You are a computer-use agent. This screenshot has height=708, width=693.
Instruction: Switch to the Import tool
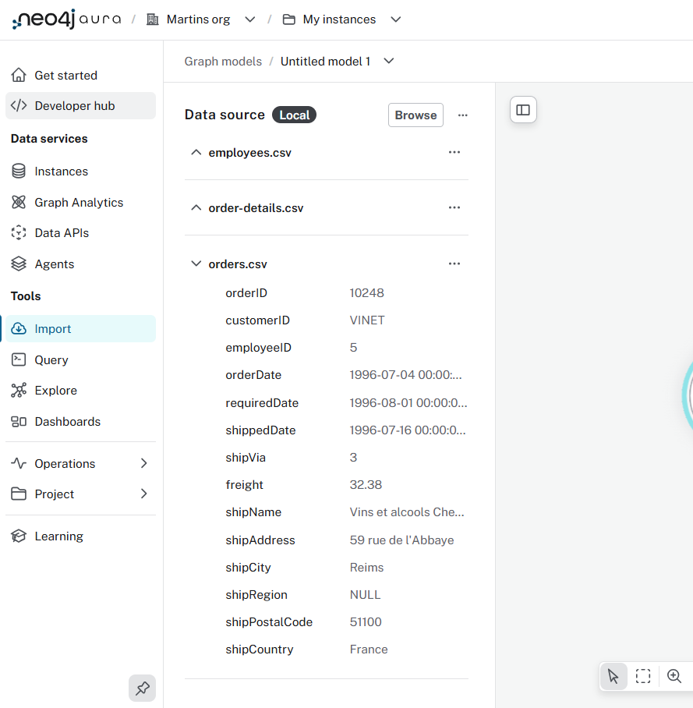(19, 328)
